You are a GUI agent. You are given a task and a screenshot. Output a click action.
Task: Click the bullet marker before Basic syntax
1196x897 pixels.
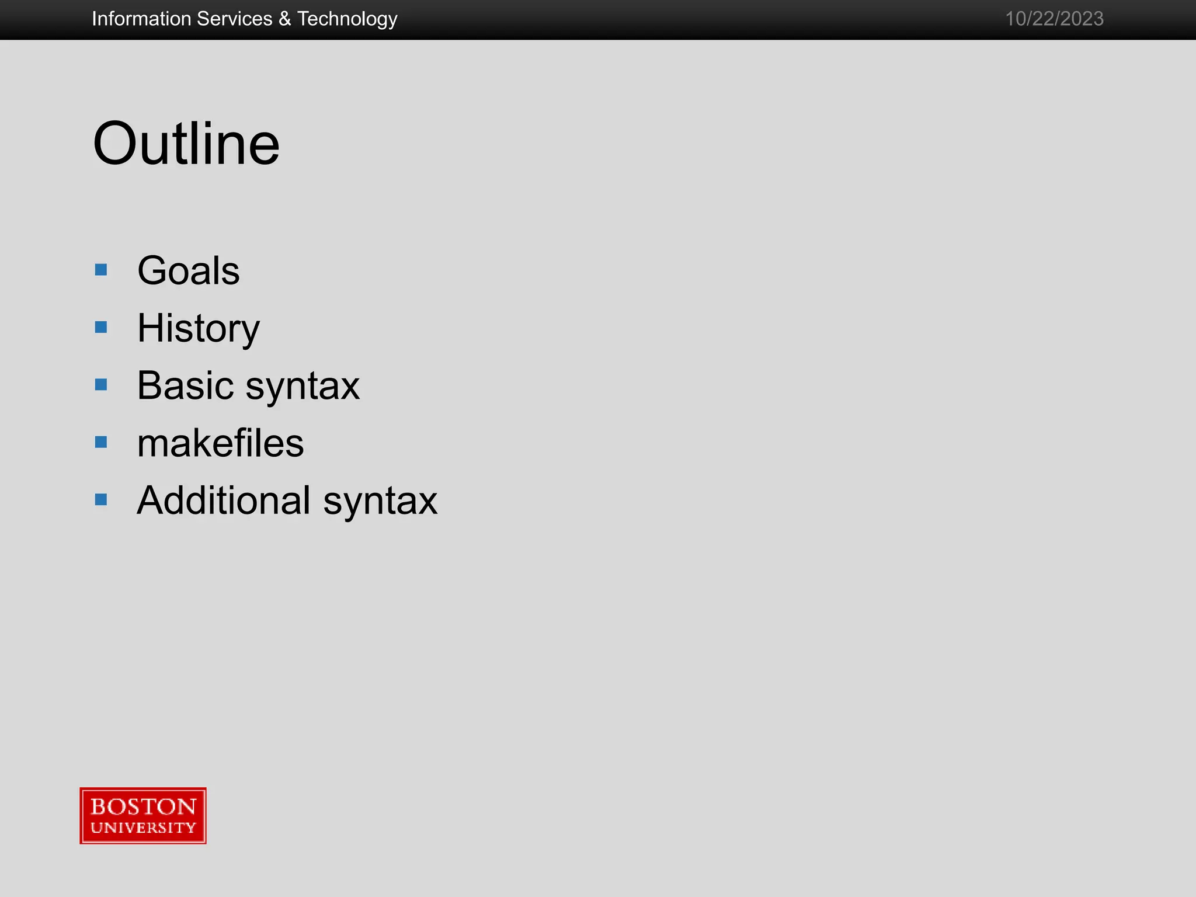click(101, 385)
